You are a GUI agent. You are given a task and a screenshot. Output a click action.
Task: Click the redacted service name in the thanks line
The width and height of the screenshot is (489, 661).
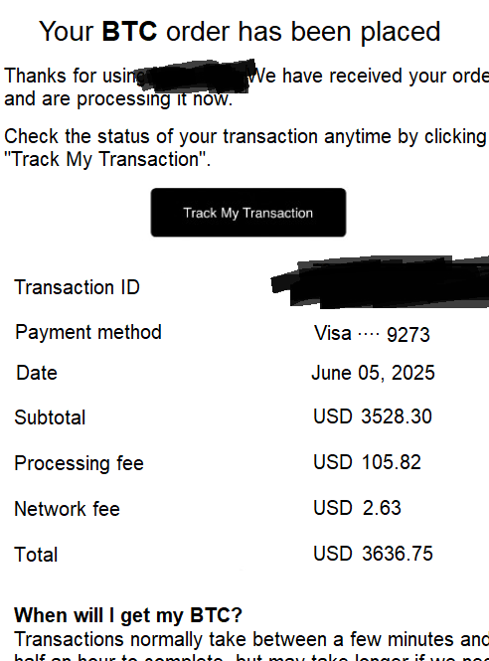(x=196, y=76)
